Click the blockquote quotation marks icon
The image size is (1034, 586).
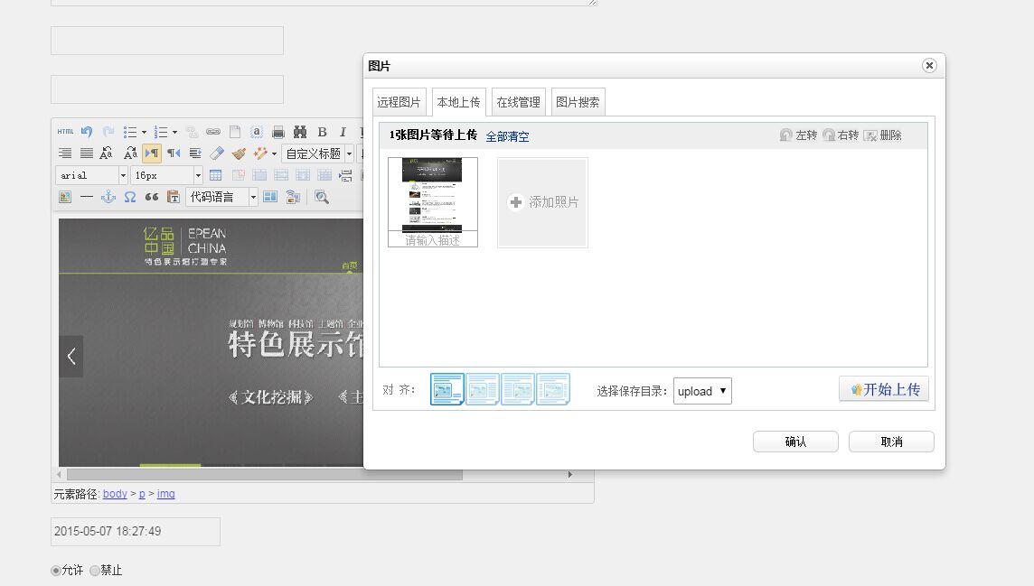(152, 197)
